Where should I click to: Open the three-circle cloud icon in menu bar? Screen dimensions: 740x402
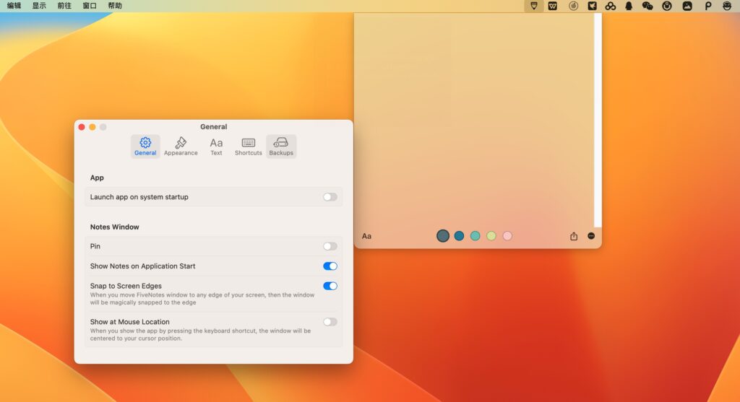click(610, 6)
